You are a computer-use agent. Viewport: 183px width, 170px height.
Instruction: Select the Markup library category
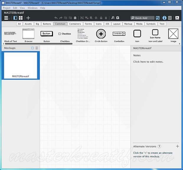[x=128, y=24]
